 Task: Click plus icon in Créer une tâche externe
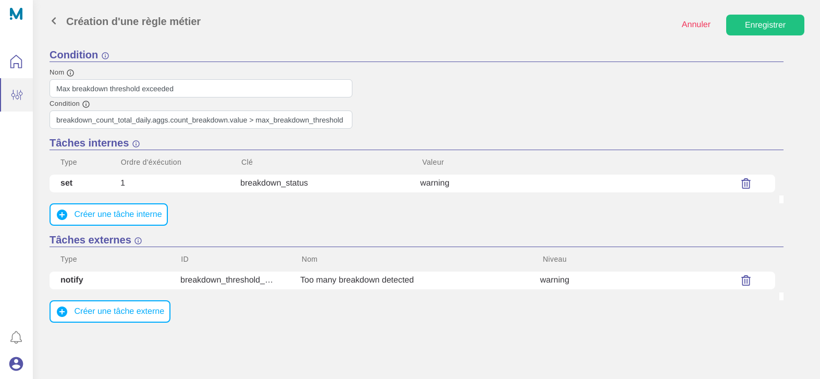click(62, 312)
